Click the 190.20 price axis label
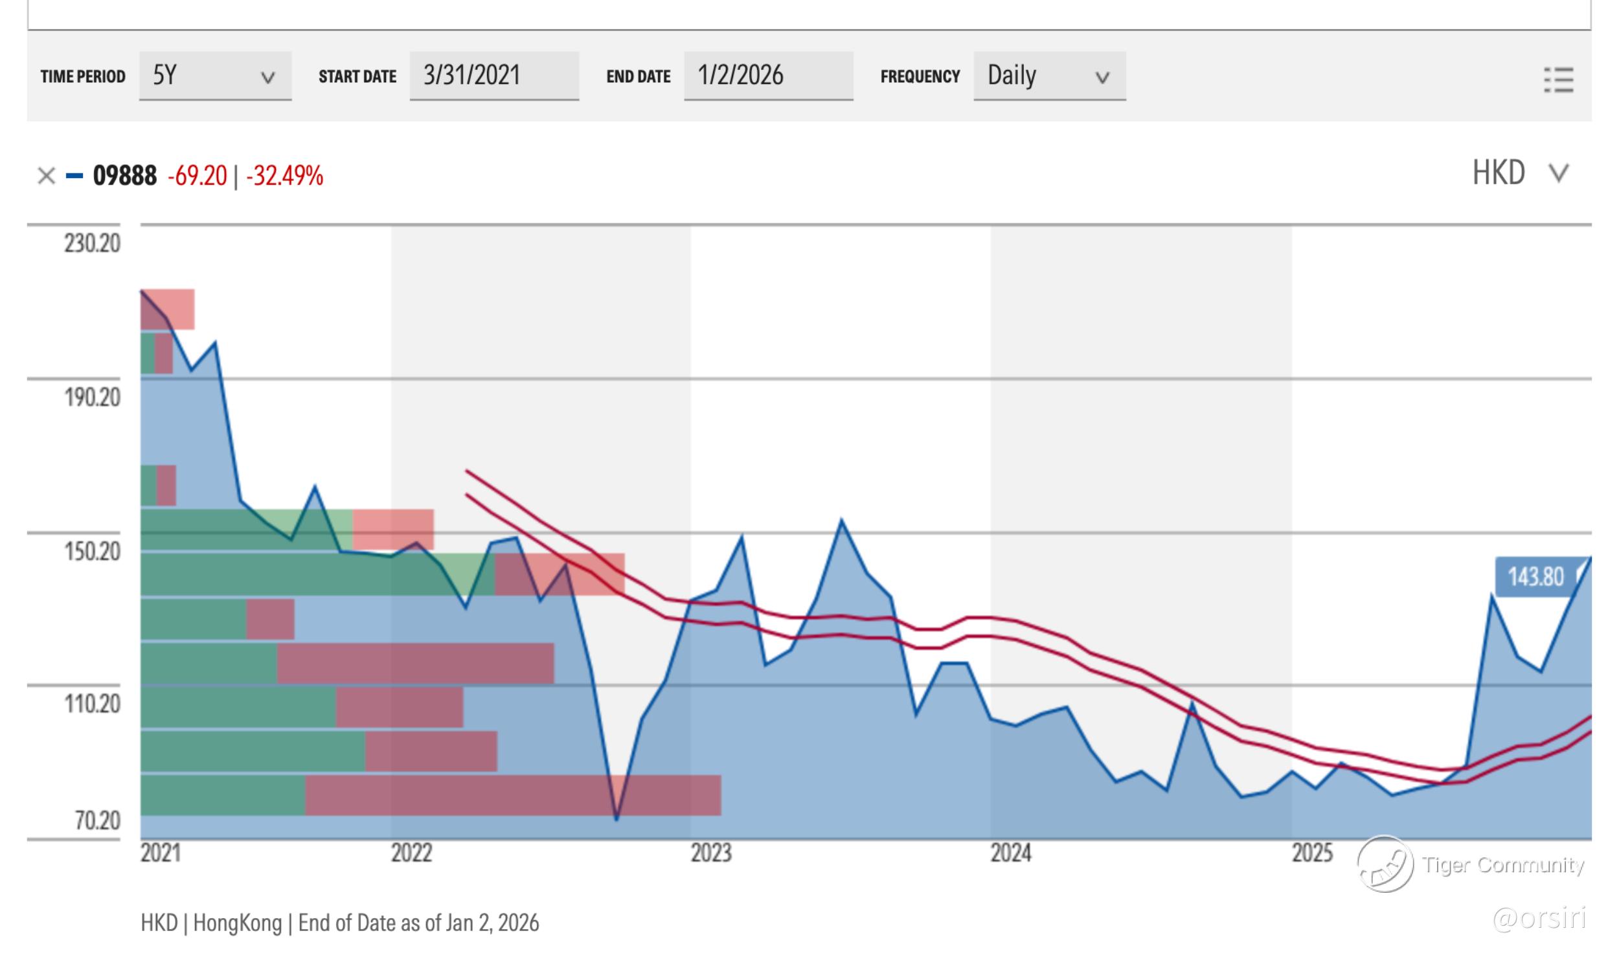The height and width of the screenshot is (955, 1619). pos(92,398)
